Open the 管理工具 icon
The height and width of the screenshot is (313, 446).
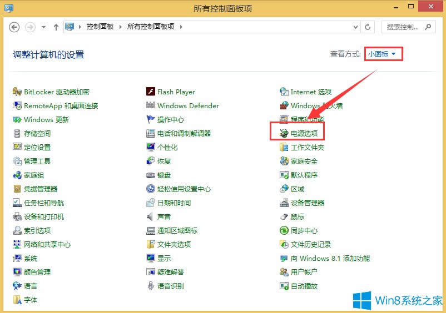17,161
